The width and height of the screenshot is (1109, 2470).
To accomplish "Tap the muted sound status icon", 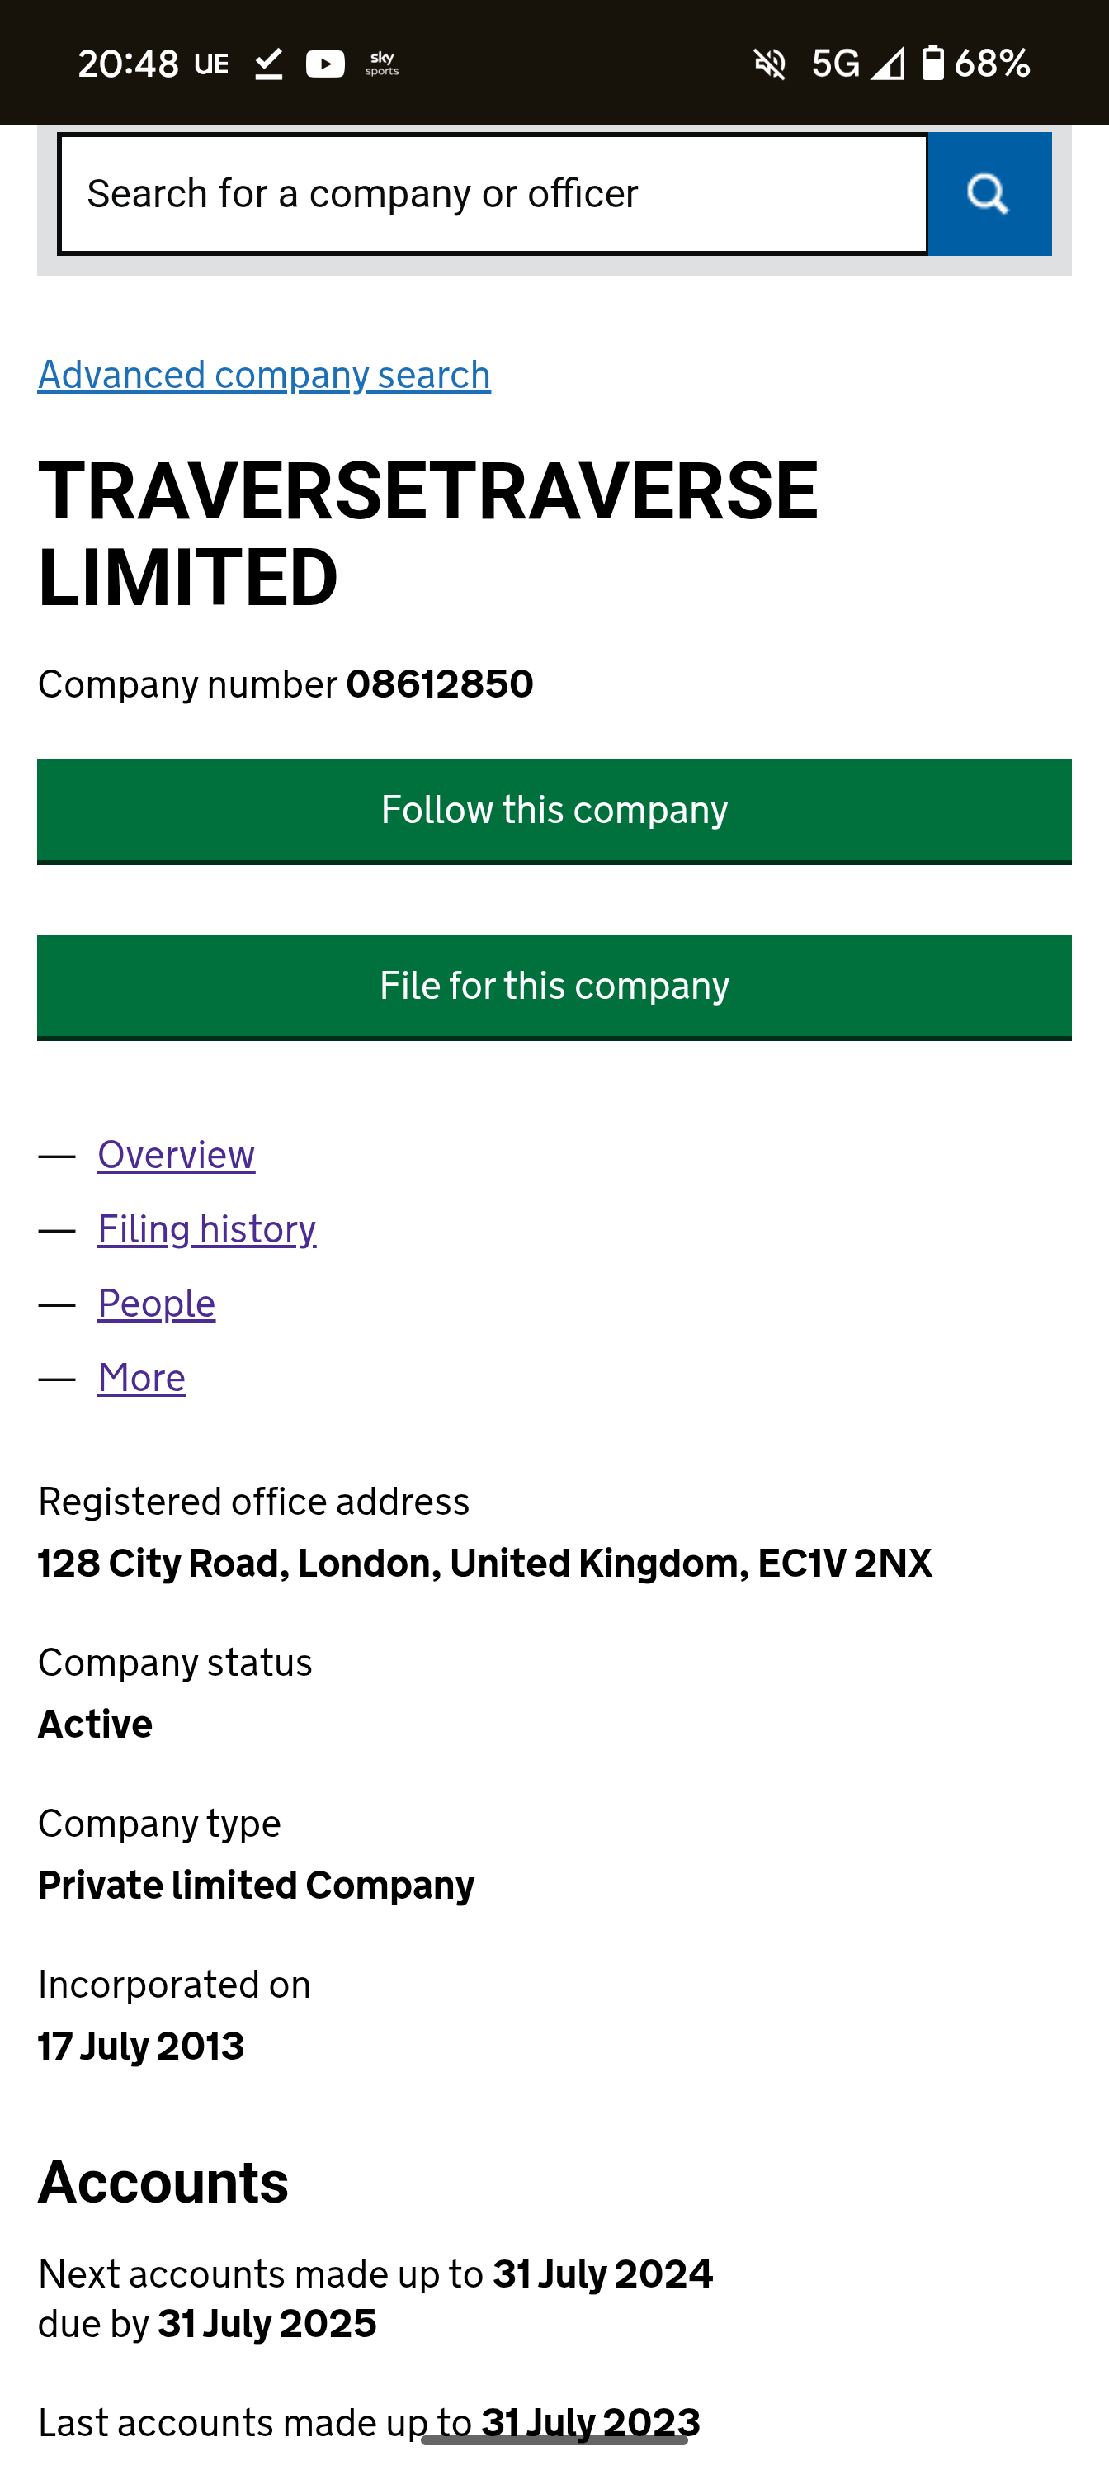I will click(770, 64).
